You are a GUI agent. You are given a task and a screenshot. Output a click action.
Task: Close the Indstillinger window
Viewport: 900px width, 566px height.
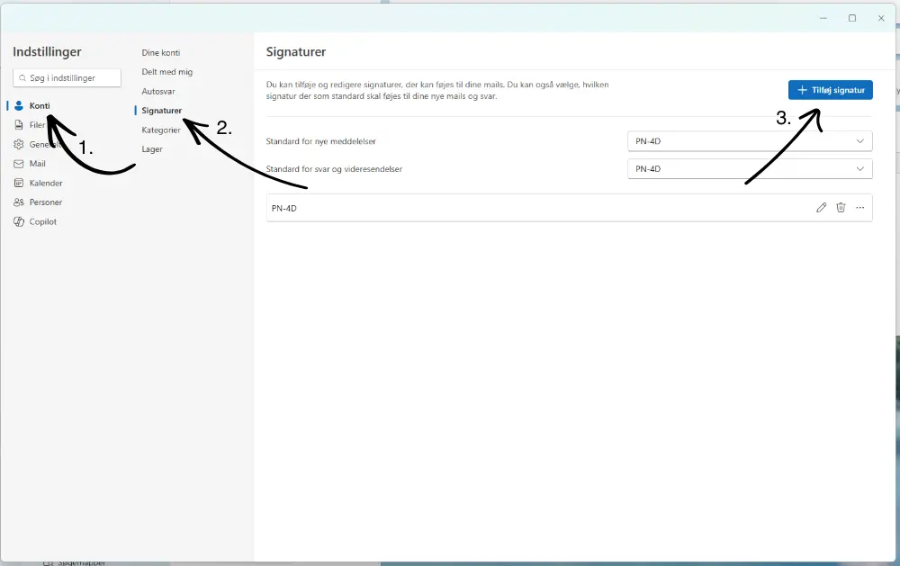pos(881,18)
